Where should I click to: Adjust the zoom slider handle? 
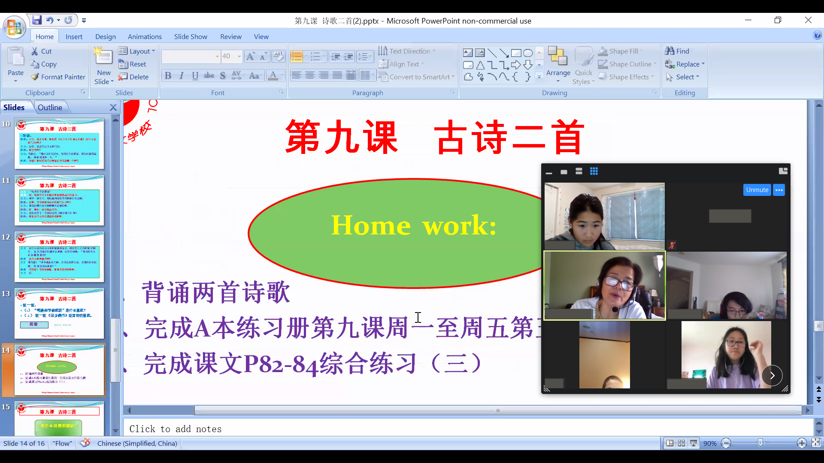point(760,443)
